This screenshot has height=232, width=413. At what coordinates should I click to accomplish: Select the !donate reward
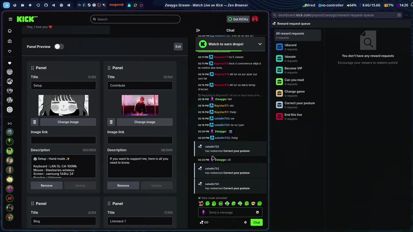[x=297, y=59]
